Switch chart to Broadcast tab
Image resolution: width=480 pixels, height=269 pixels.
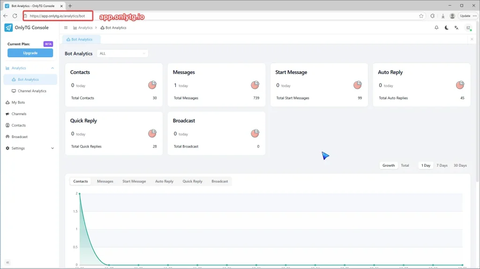pyautogui.click(x=219, y=181)
